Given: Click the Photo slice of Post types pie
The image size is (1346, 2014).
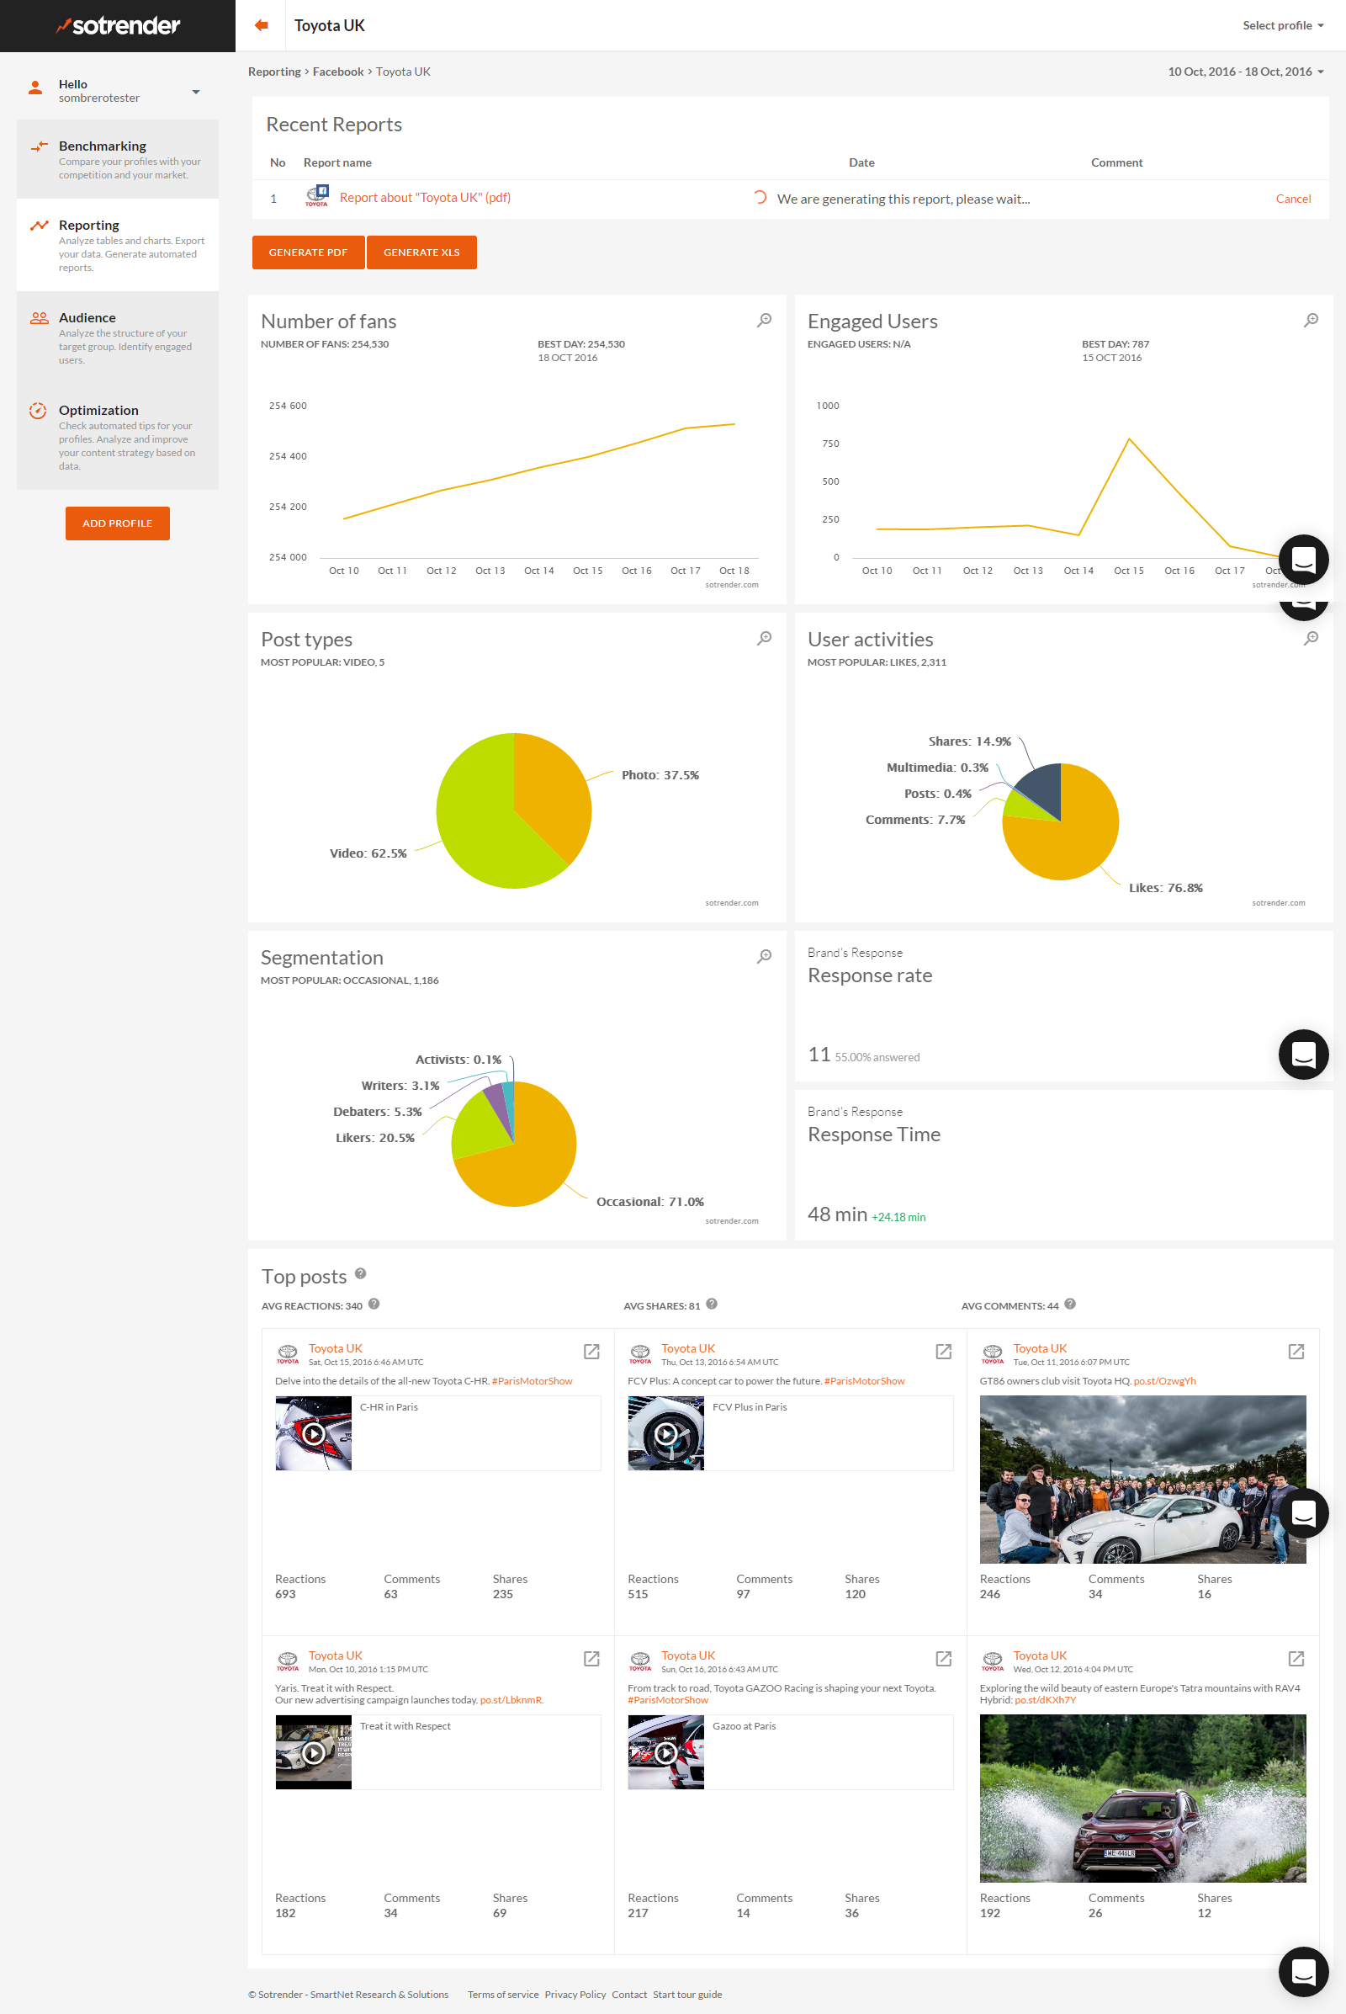Looking at the screenshot, I should coord(549,790).
